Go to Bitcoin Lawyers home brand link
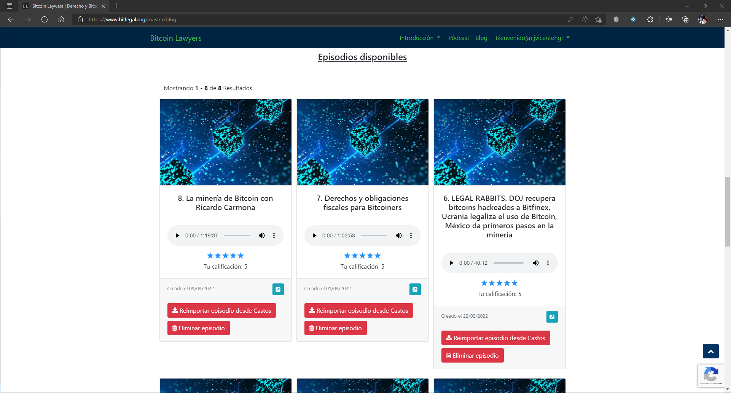This screenshot has height=393, width=731. pos(176,38)
